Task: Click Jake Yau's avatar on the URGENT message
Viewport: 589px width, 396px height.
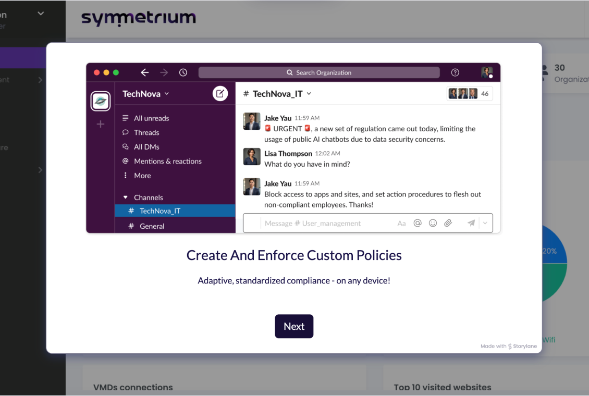Action: tap(252, 121)
